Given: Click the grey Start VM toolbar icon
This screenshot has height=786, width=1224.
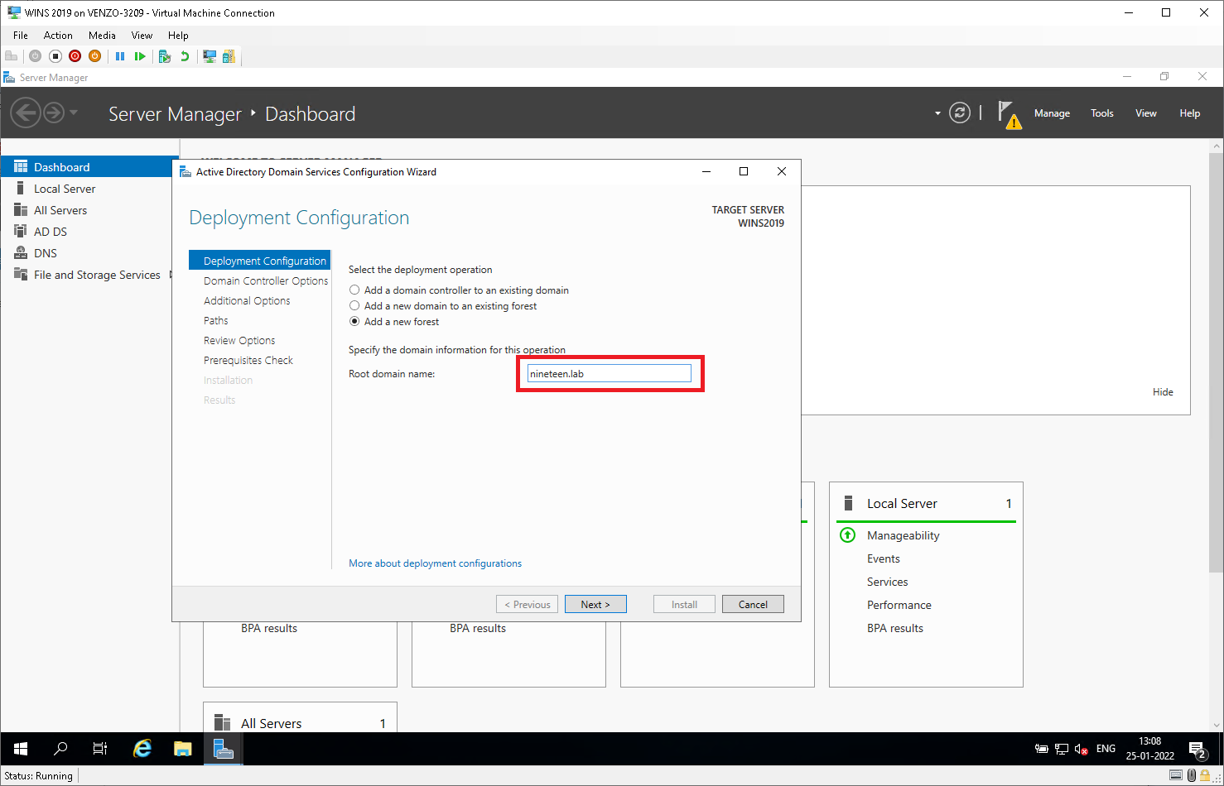Looking at the screenshot, I should tap(35, 56).
